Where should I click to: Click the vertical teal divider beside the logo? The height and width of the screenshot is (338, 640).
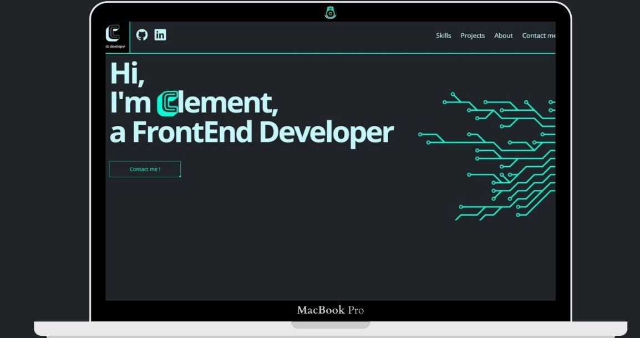(130, 37)
